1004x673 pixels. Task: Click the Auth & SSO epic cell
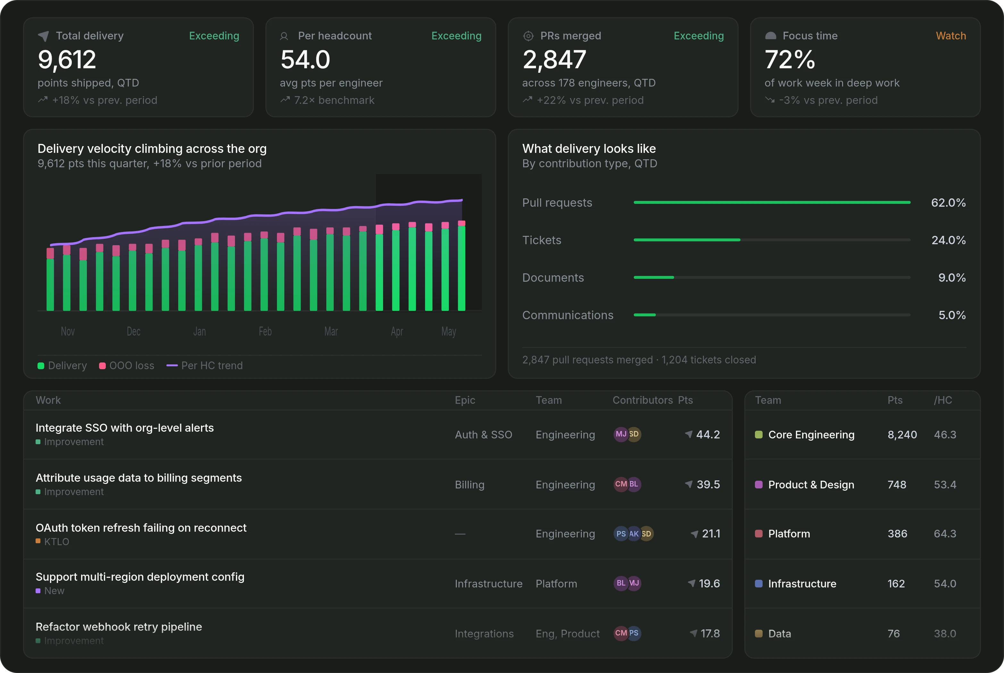[x=483, y=434]
